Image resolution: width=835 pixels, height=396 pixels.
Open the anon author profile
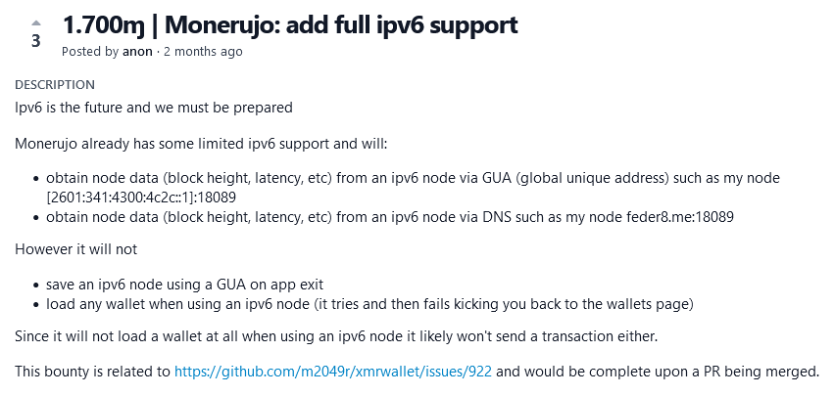[x=136, y=52]
